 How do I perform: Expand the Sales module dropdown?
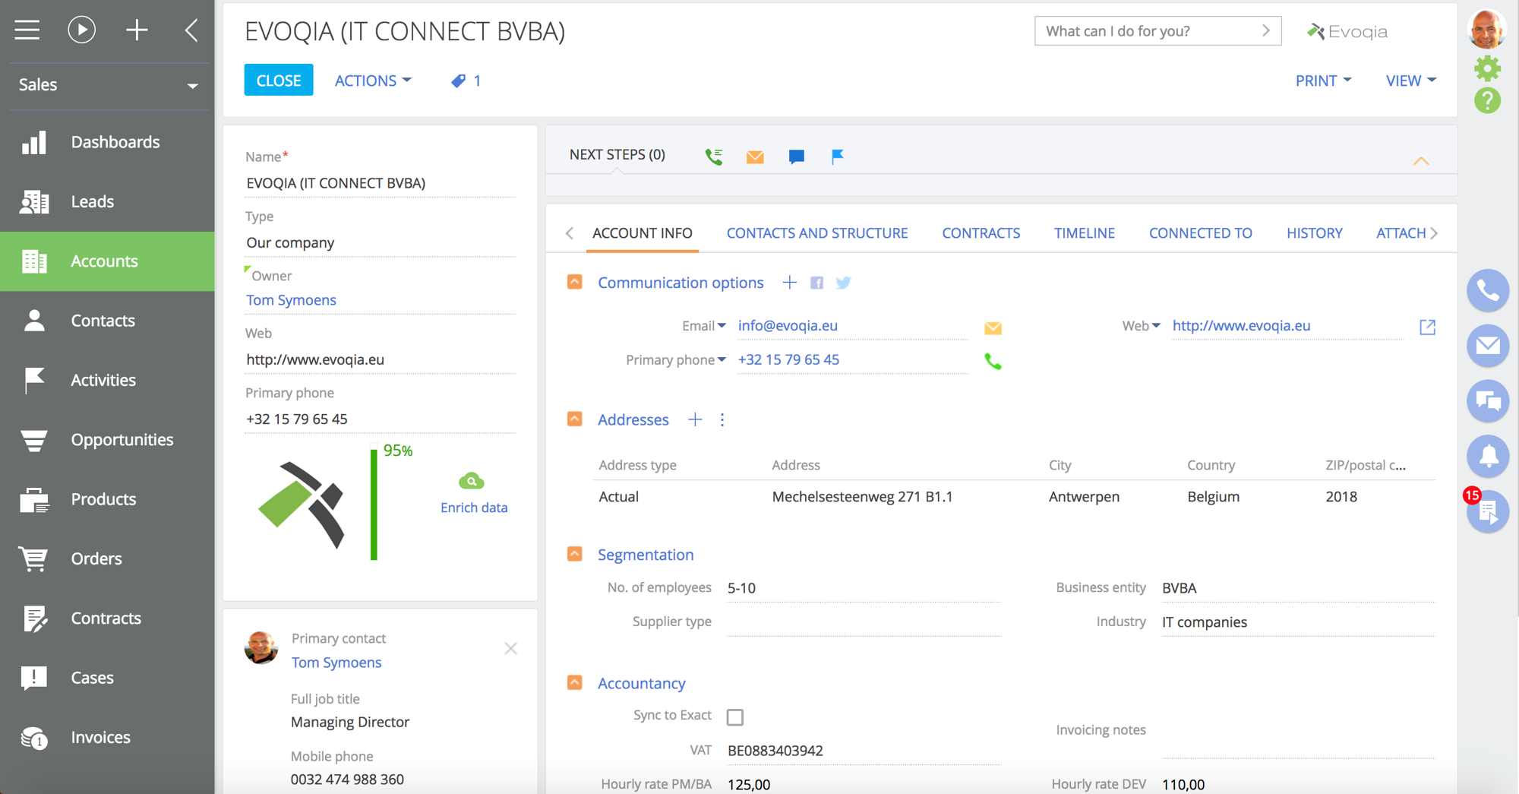(193, 86)
